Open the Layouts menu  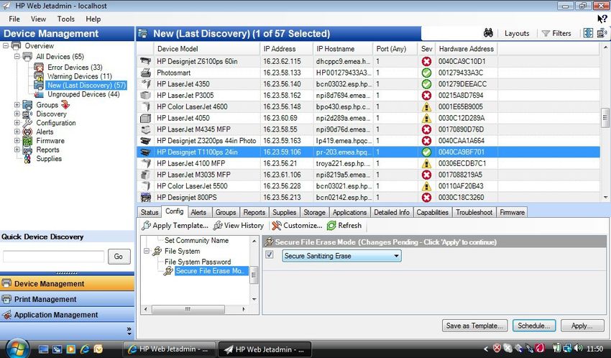click(517, 34)
